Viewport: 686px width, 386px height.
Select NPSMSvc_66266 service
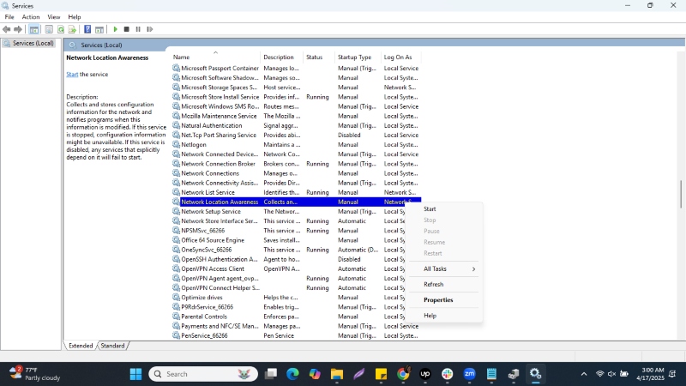pyautogui.click(x=202, y=231)
